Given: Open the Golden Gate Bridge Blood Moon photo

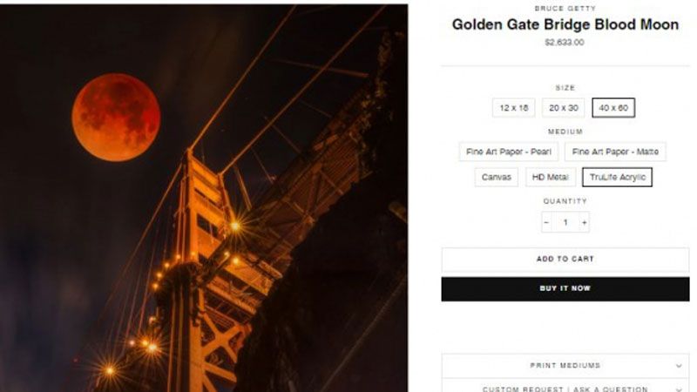Looking at the screenshot, I should 204,199.
